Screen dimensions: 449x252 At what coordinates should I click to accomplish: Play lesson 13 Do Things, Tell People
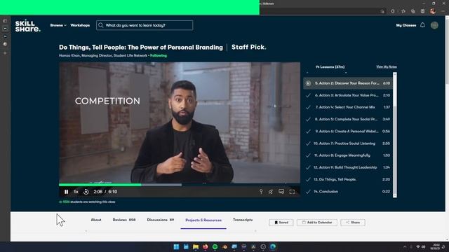(348, 179)
